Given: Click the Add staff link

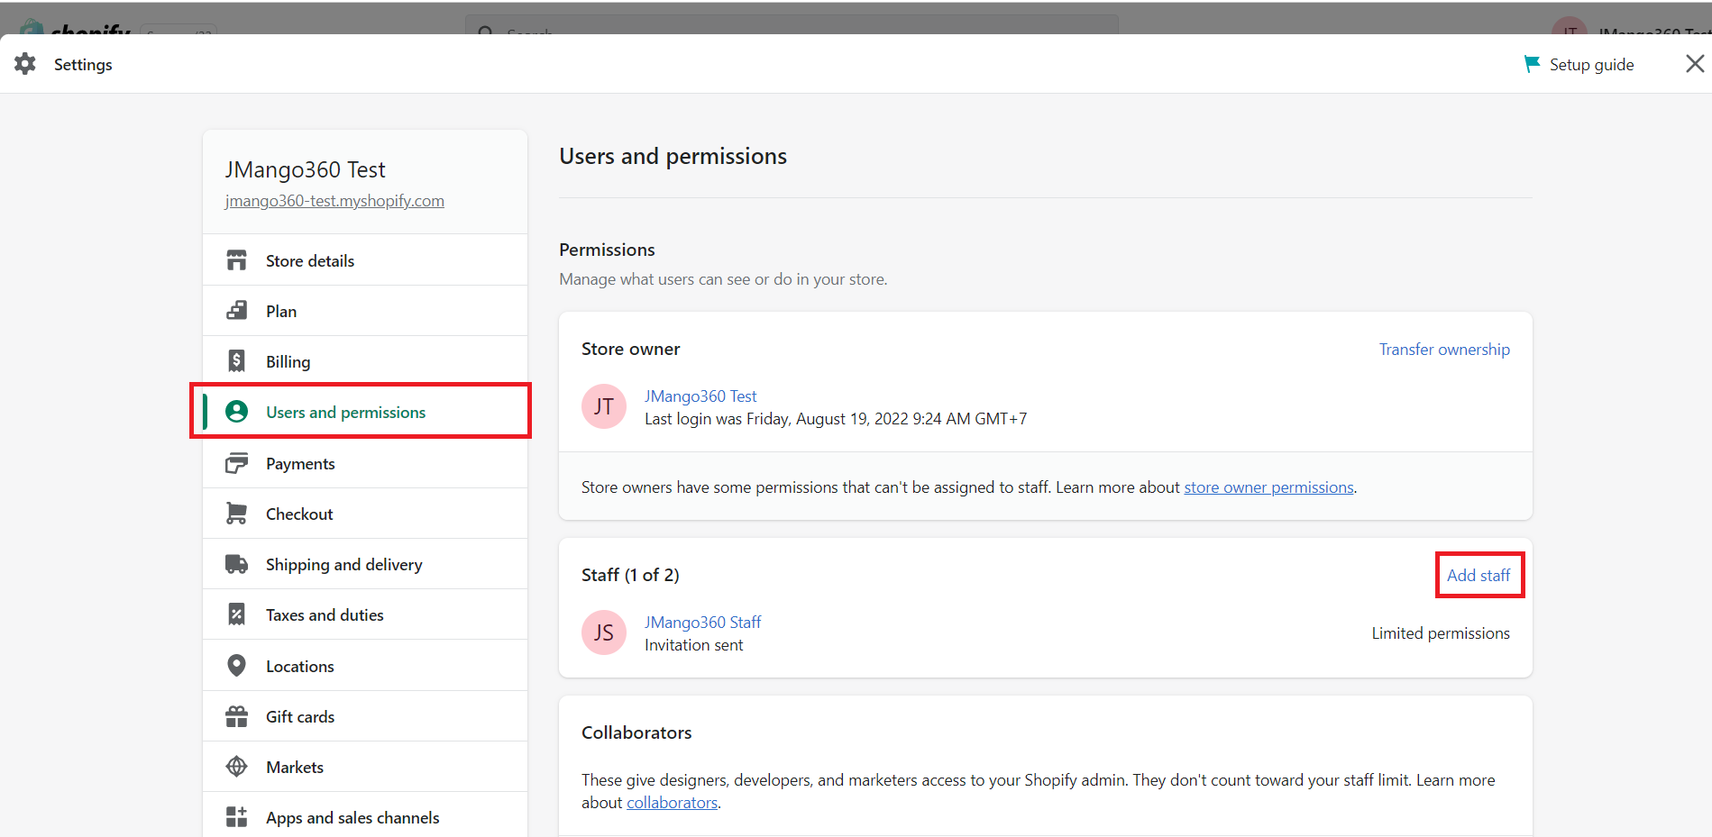Looking at the screenshot, I should coord(1478,575).
